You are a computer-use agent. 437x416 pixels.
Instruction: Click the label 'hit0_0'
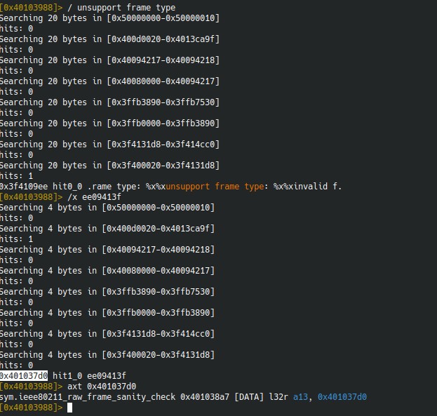[x=67, y=186]
